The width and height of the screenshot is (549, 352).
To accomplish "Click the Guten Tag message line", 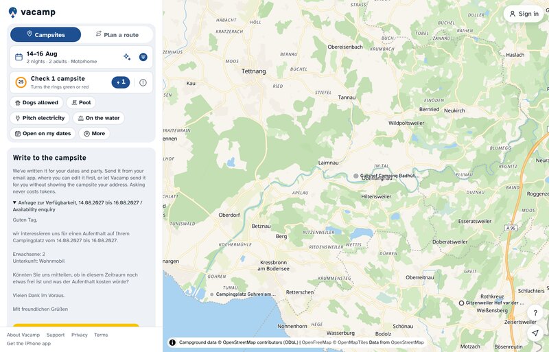I will [x=25, y=220].
